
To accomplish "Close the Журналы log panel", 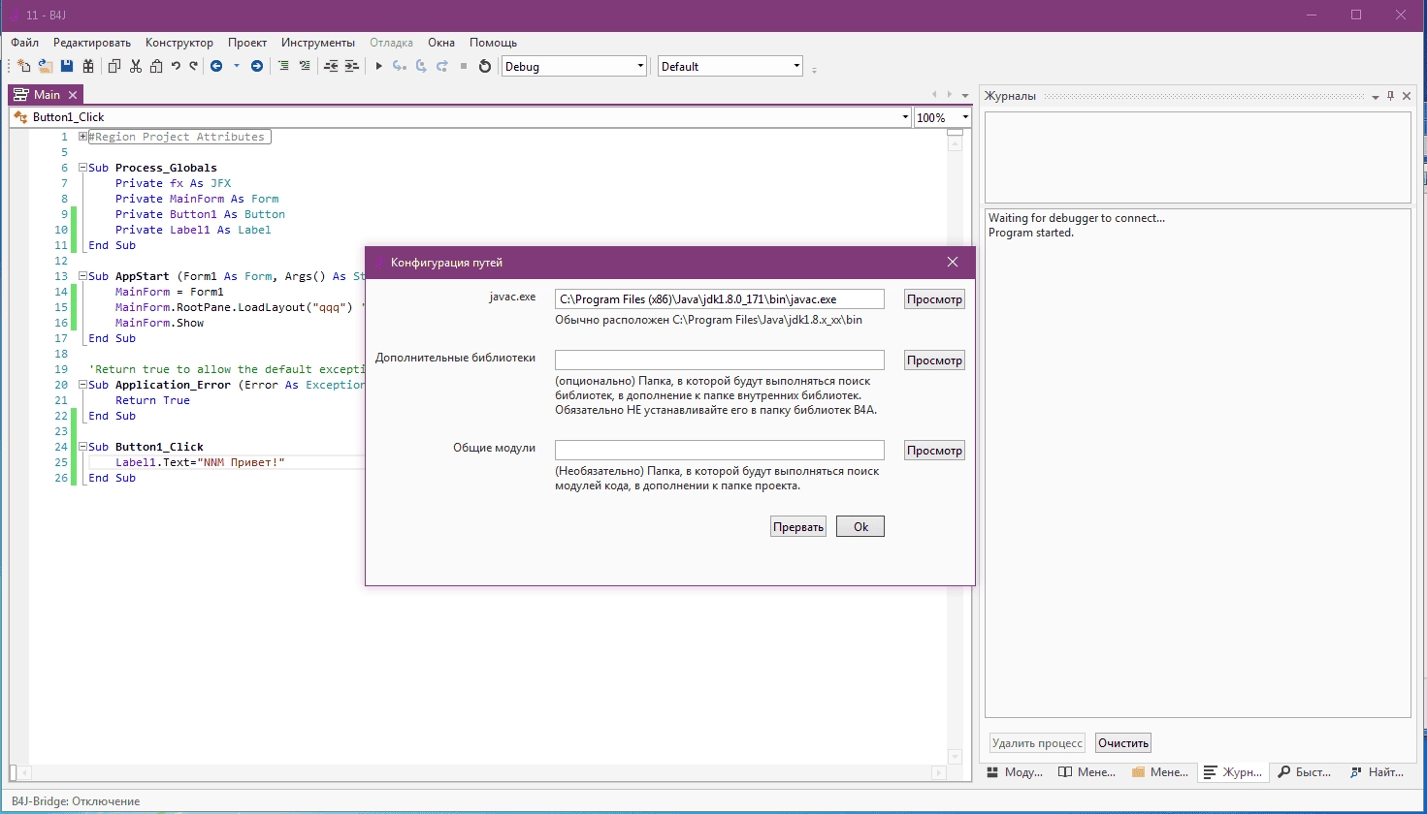I will pos(1408,96).
